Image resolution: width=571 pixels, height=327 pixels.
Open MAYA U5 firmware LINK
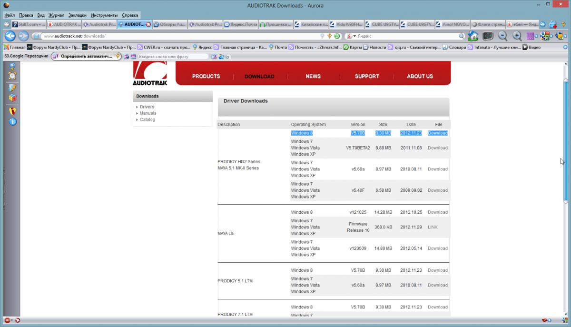[433, 227]
